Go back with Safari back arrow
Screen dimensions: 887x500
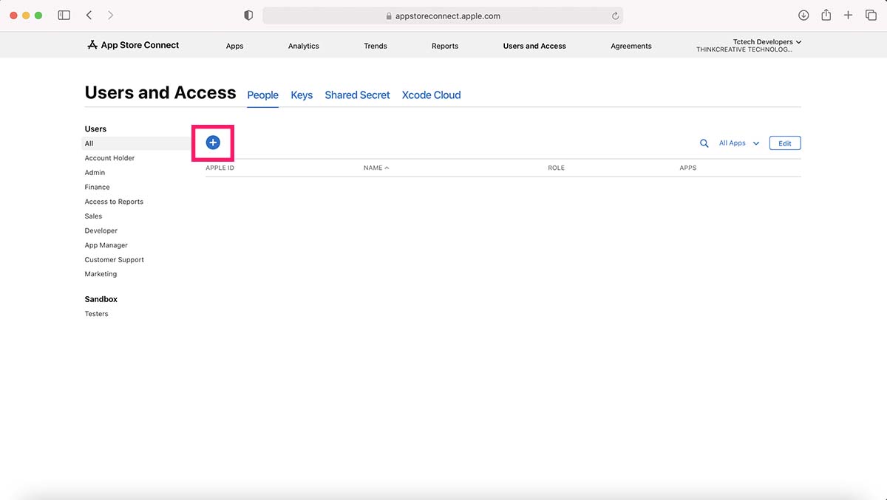pos(89,16)
